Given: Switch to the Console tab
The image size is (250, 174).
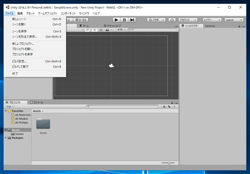Looking at the screenshot, I should coord(37,102).
